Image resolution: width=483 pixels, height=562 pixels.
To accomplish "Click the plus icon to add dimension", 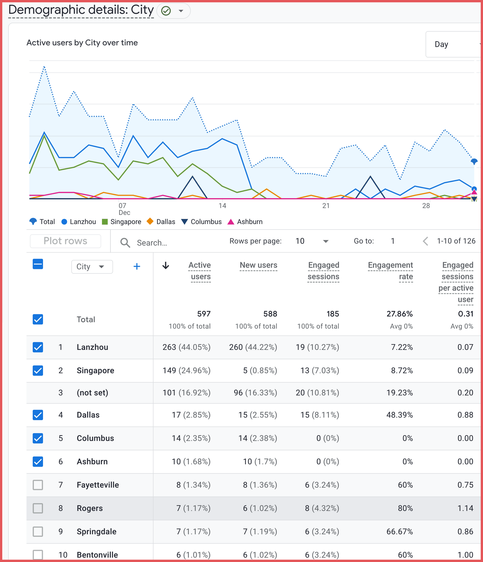I will pos(137,266).
